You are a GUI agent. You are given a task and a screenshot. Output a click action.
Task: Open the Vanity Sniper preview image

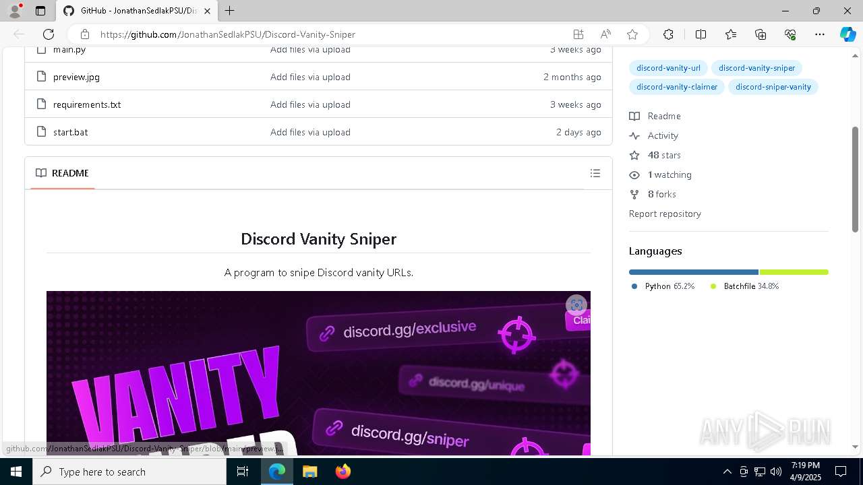point(318,373)
